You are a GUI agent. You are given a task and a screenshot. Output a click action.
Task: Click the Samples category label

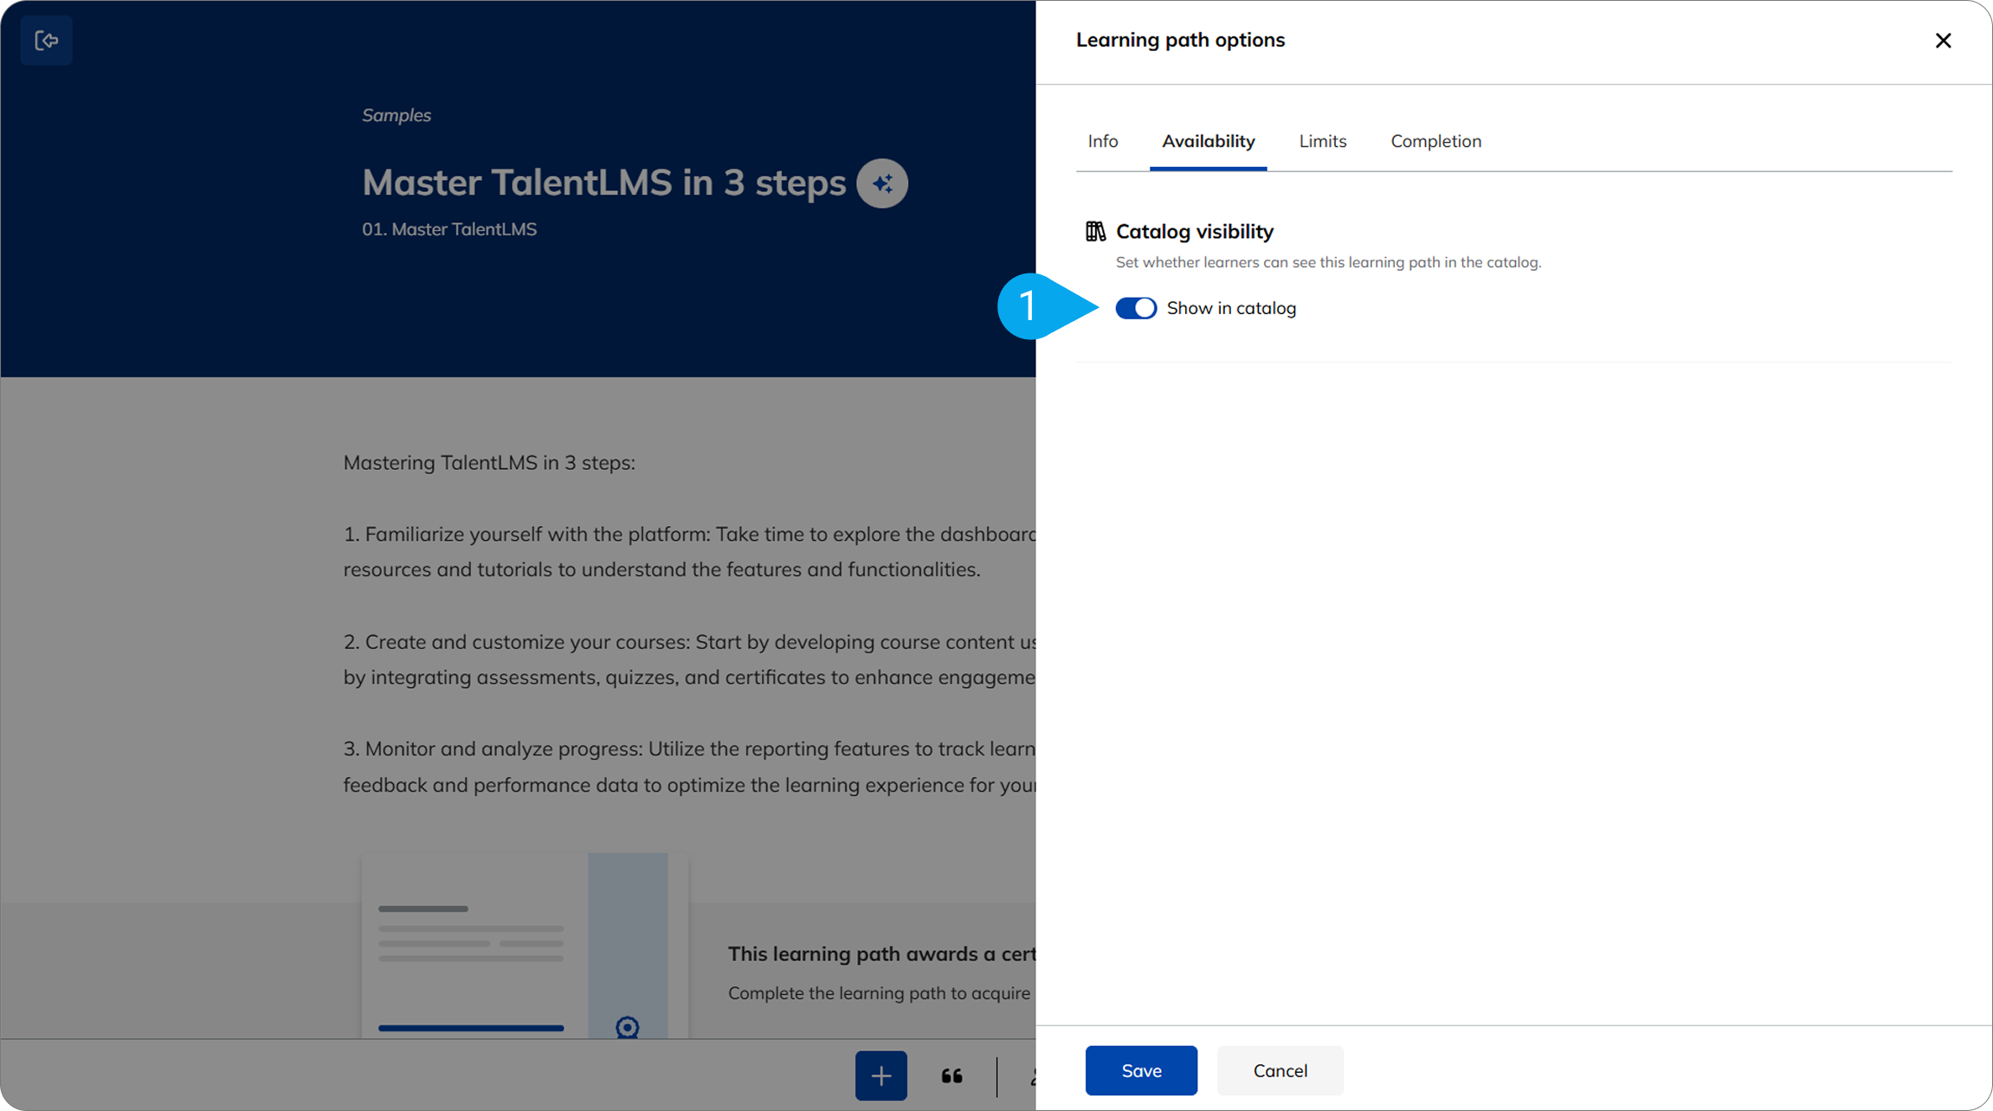pos(397,115)
